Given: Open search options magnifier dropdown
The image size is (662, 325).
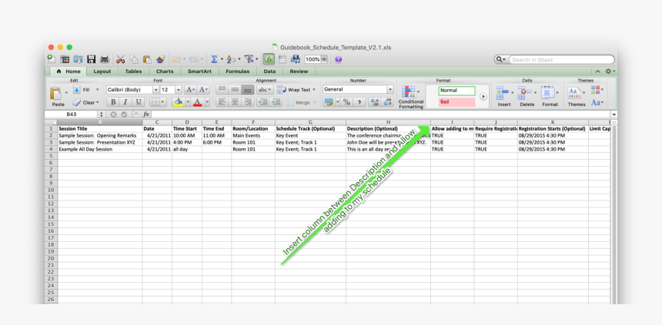Looking at the screenshot, I should pos(500,60).
